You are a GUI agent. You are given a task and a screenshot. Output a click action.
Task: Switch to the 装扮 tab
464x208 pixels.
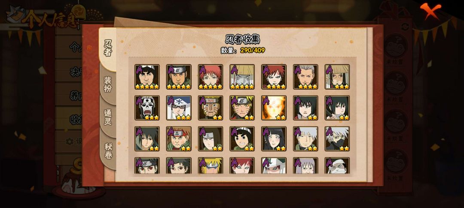[x=108, y=84]
